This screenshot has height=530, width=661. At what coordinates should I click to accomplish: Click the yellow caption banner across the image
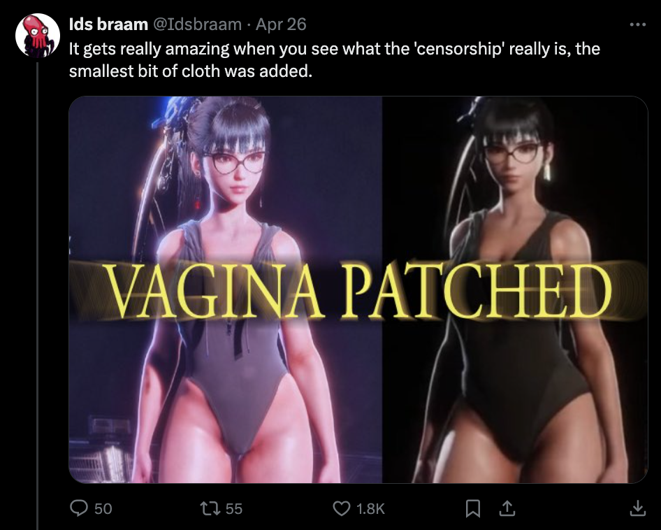tap(358, 290)
